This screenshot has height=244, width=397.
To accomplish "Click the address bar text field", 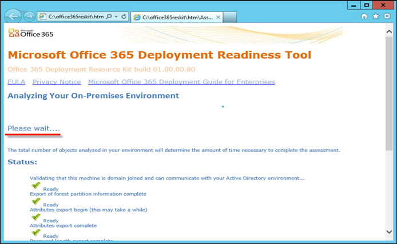I will coord(76,17).
